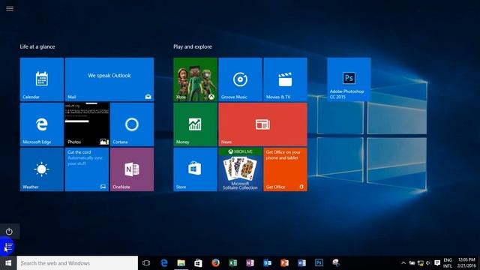
Task: Launch Microsoft Edge from its tile
Action: 42,124
